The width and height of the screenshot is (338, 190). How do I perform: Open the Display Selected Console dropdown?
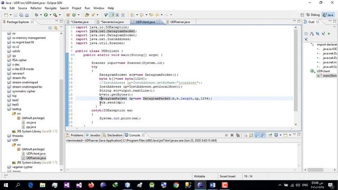click(280, 135)
